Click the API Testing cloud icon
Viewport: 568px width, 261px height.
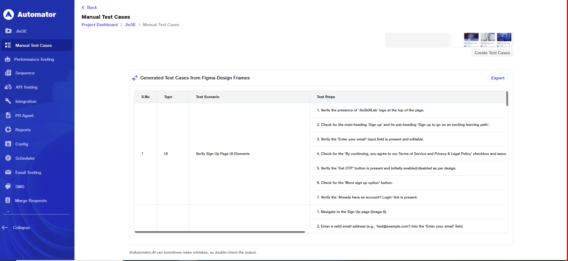8,87
